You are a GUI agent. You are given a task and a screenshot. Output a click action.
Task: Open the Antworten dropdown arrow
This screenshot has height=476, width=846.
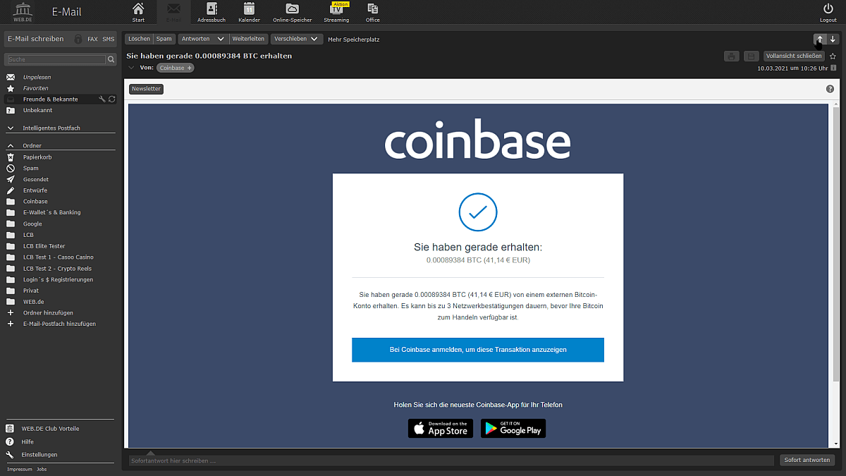pyautogui.click(x=221, y=39)
